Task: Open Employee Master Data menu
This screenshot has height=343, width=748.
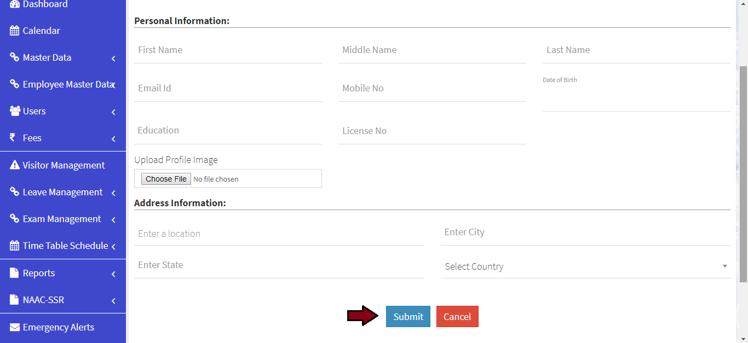Action: click(x=67, y=84)
